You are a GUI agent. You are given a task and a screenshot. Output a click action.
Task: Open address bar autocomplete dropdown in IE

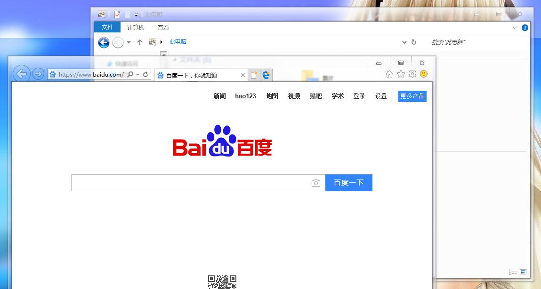(137, 74)
